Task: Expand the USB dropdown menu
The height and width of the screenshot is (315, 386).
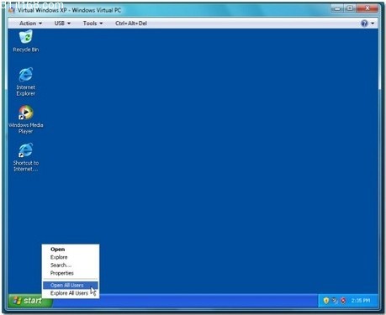Action: 62,24
